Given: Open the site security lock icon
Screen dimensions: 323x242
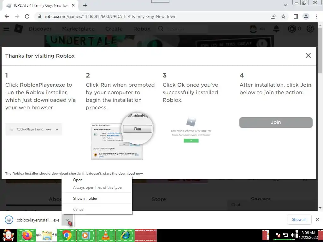Looking at the screenshot, I should click(40, 16).
